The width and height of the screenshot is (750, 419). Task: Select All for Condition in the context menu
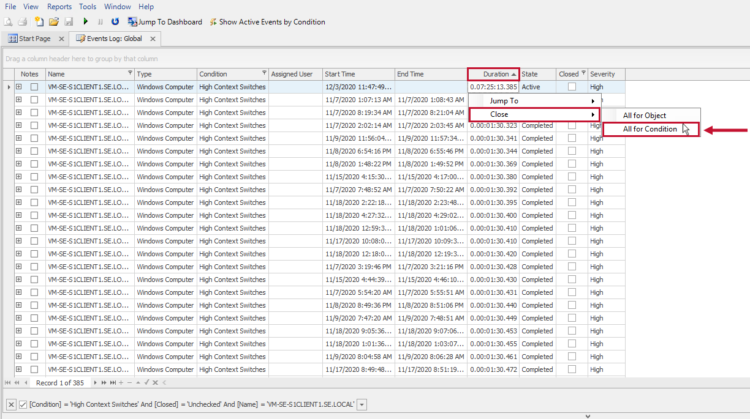pos(649,129)
